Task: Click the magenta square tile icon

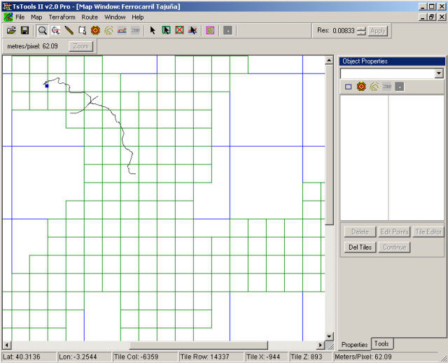Action: (x=210, y=31)
